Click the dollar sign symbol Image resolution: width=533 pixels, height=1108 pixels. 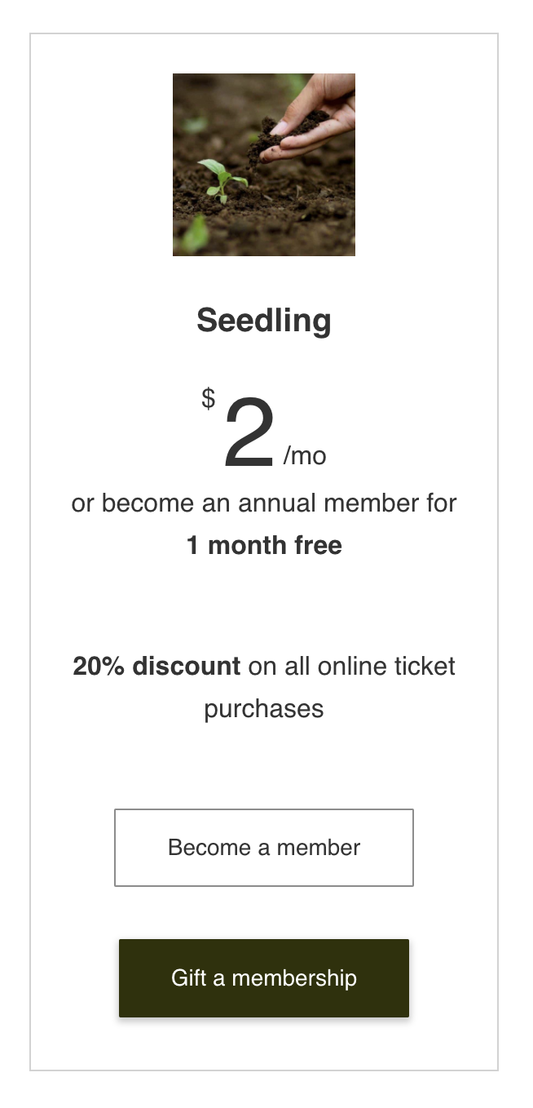click(209, 399)
